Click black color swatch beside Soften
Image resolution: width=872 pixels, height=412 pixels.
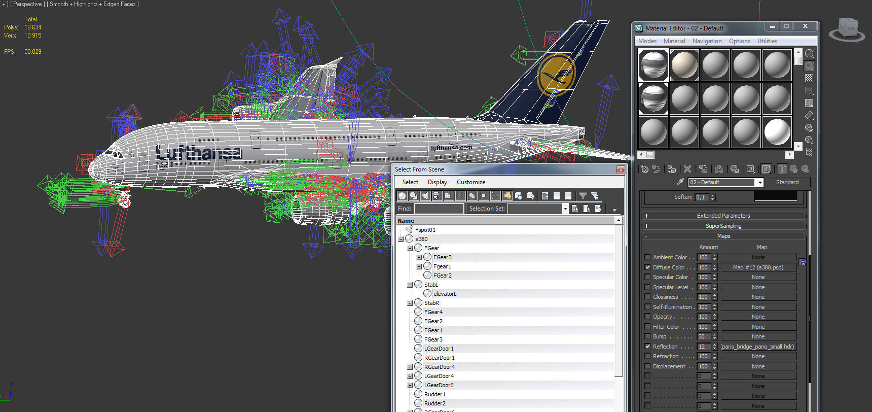(x=776, y=196)
